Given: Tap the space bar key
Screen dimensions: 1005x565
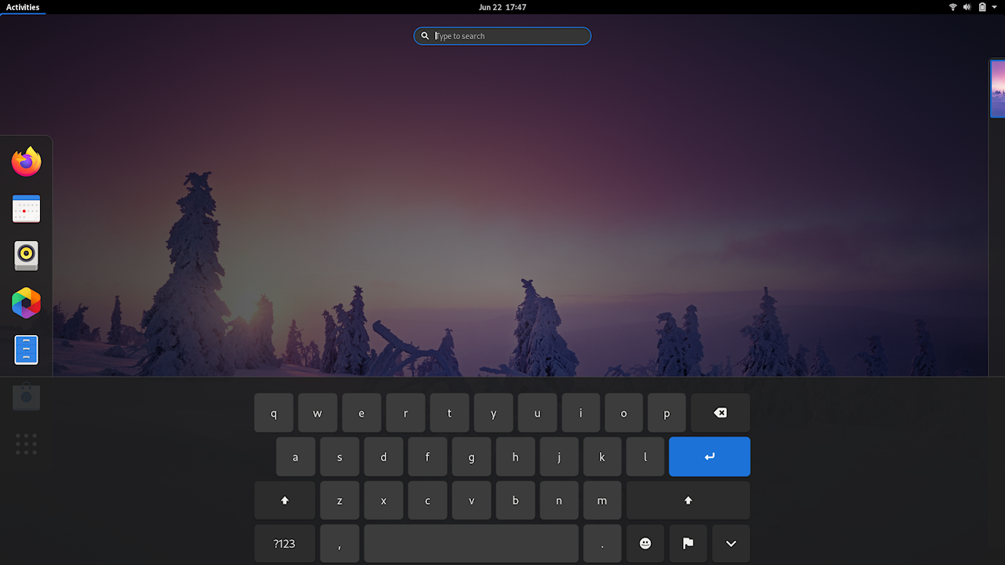Looking at the screenshot, I should click(471, 544).
